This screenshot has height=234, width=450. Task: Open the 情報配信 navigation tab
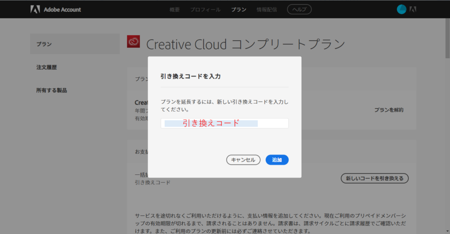pyautogui.click(x=267, y=10)
